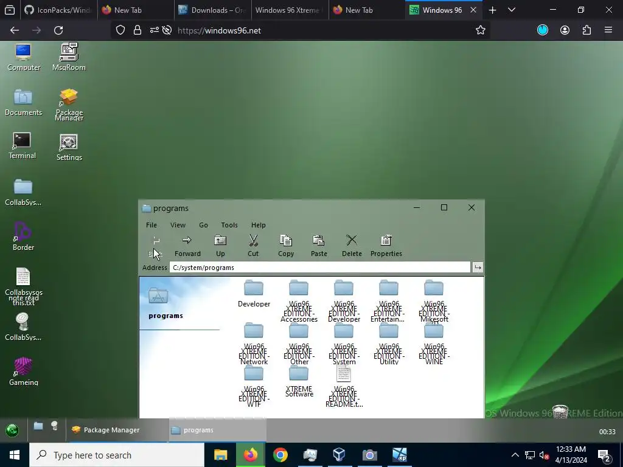Click the Back toolbar button
Screen dimensions: 623x467
coord(156,246)
